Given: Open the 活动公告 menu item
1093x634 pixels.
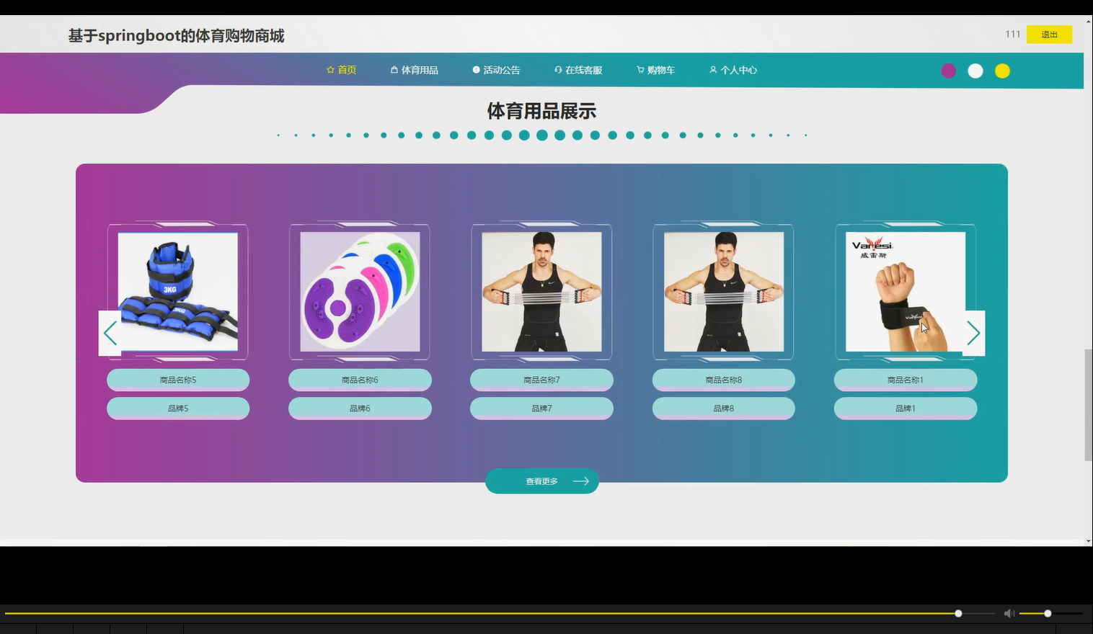Looking at the screenshot, I should (x=496, y=70).
